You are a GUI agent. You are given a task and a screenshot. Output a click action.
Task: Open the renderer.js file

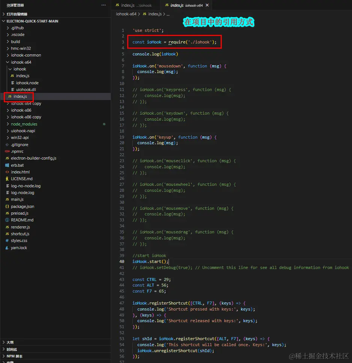coord(56,227)
